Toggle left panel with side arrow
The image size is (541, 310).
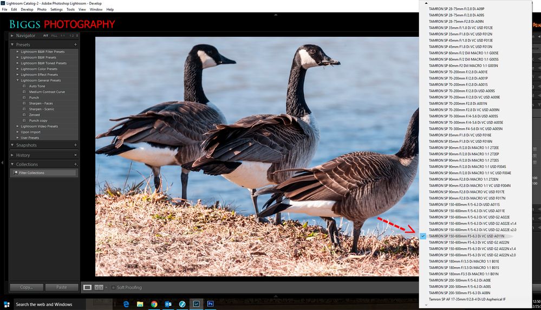point(2,162)
